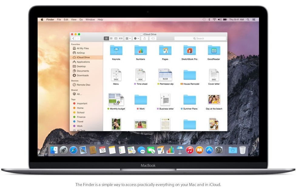Open App Store icon in Dock
Screen dimensions: 296x193
pyautogui.click(x=209, y=150)
